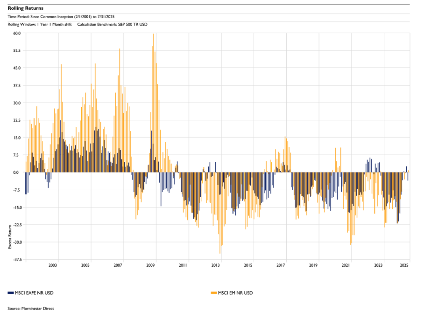Viewport: 438px width, 310px height.
Task: Click the Excess Return y-axis title
Action: click(10, 236)
